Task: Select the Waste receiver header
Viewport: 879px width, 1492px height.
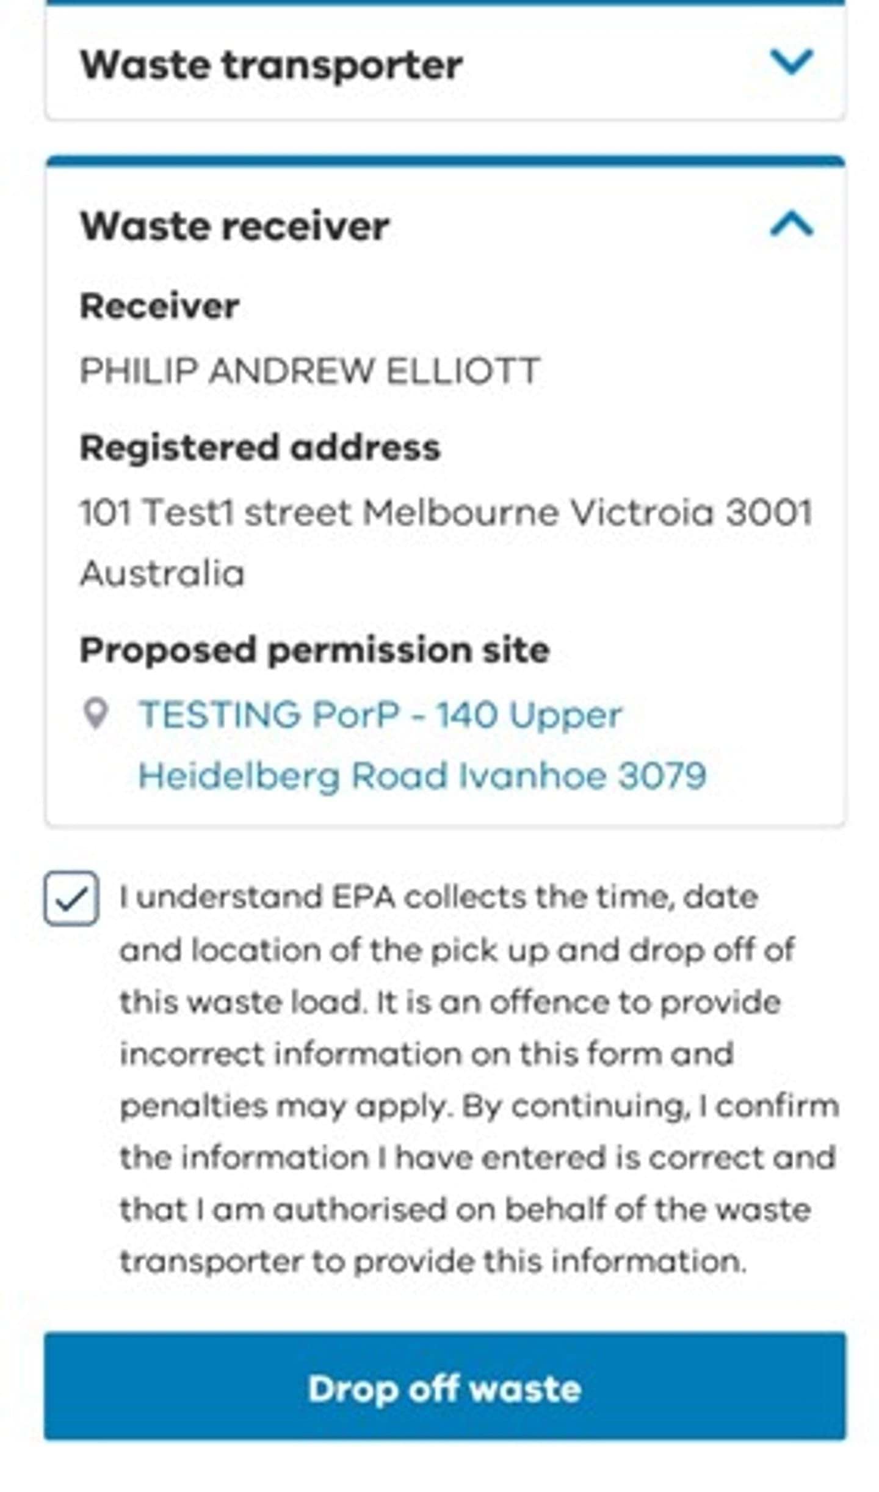Action: [x=235, y=226]
